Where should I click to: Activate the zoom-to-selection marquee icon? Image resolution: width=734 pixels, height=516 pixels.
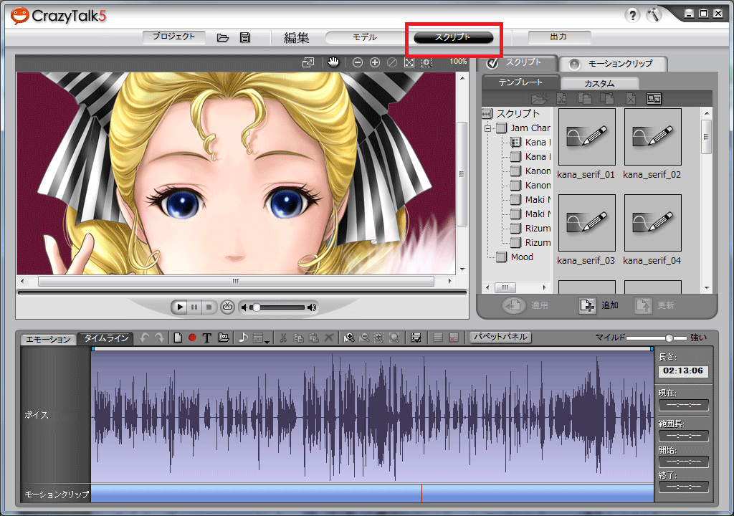[x=426, y=62]
